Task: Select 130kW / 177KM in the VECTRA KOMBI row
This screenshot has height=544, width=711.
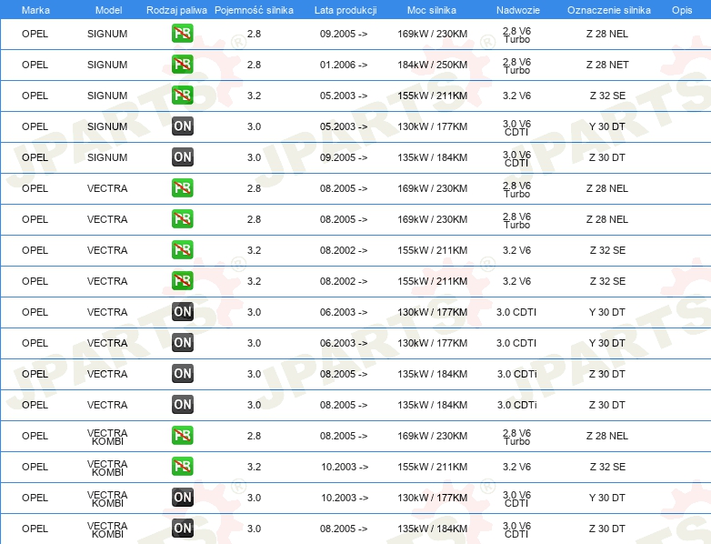Action: pos(432,498)
